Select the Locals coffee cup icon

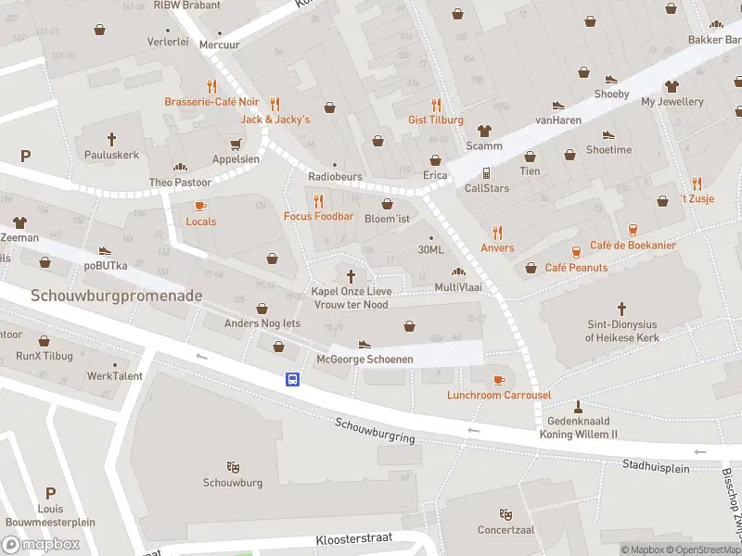click(200, 207)
